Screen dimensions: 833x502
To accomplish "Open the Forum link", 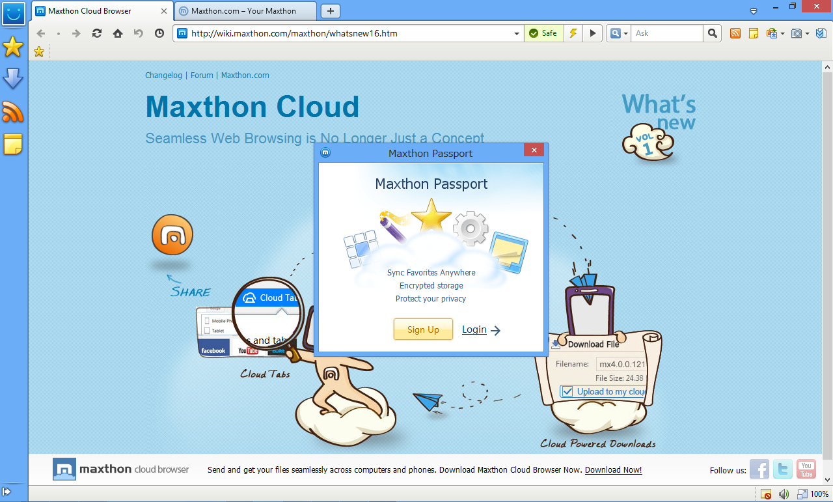I will [x=202, y=76].
